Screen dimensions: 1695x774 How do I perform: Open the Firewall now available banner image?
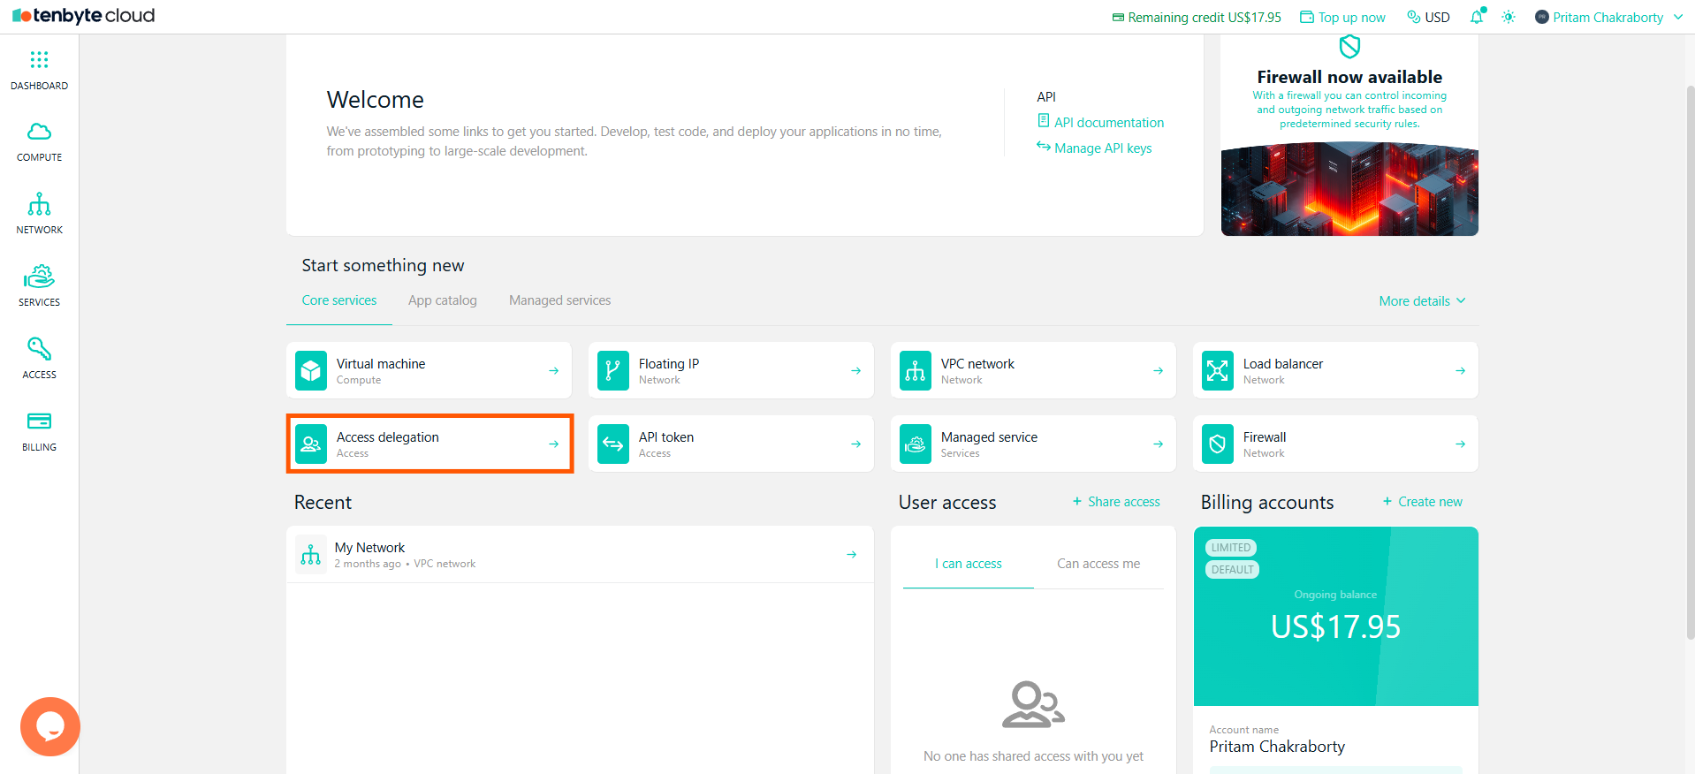pos(1349,188)
